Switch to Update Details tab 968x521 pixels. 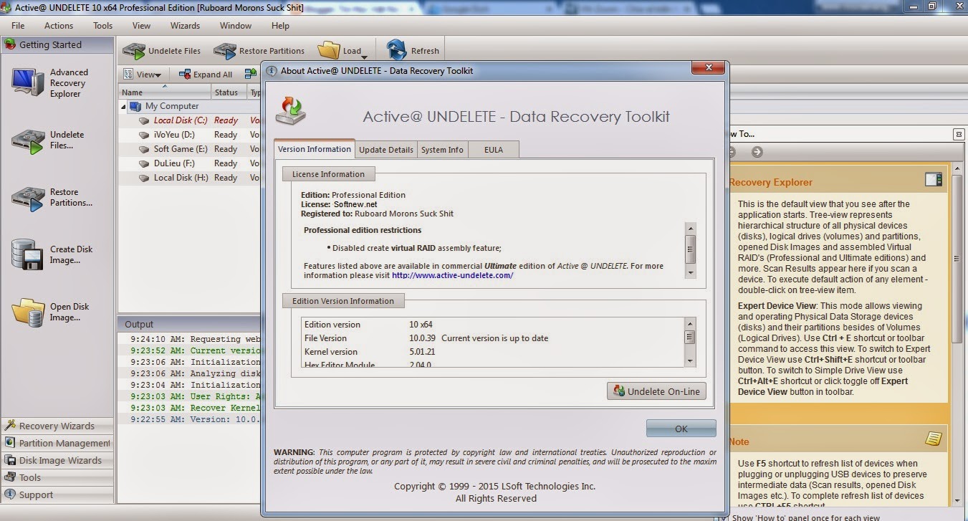click(x=386, y=150)
